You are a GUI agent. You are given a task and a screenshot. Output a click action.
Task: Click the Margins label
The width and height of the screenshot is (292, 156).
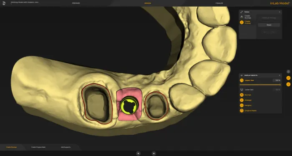click(248, 105)
